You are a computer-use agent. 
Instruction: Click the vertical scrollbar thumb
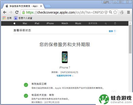[x=130, y=39]
